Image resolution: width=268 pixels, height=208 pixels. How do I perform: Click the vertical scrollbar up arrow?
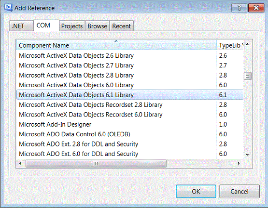pyautogui.click(x=248, y=44)
